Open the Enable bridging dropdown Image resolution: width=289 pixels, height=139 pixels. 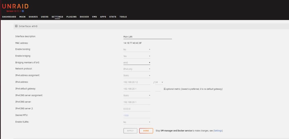point(137,56)
